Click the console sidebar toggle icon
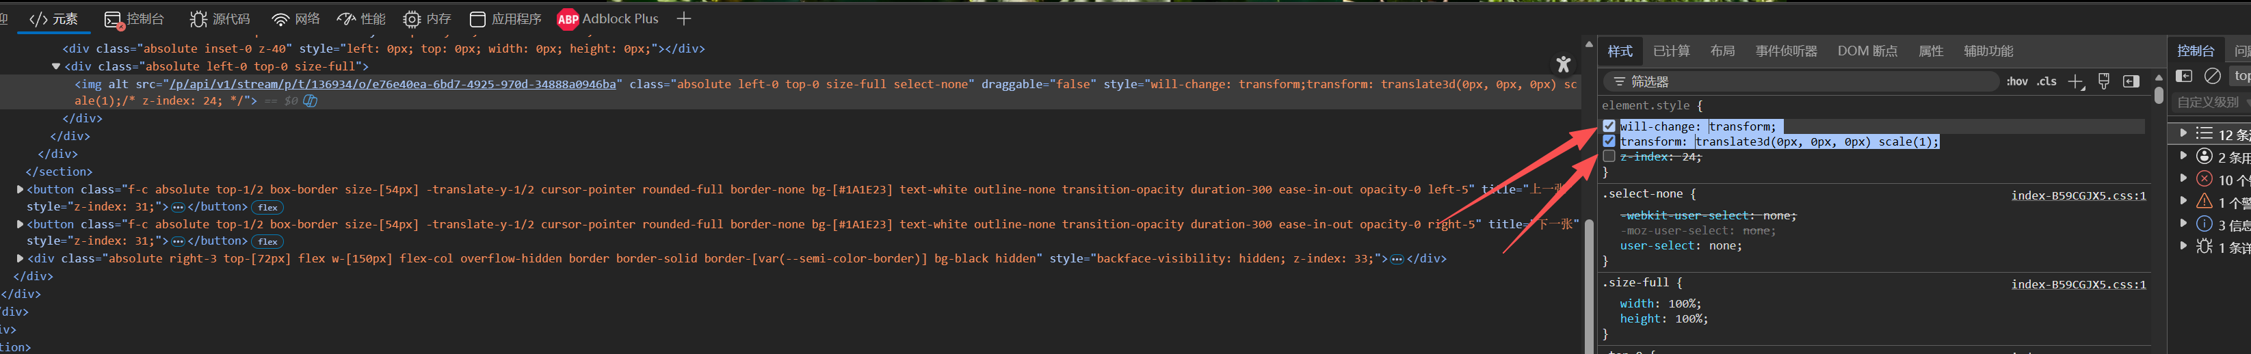The image size is (2251, 354). click(2184, 76)
